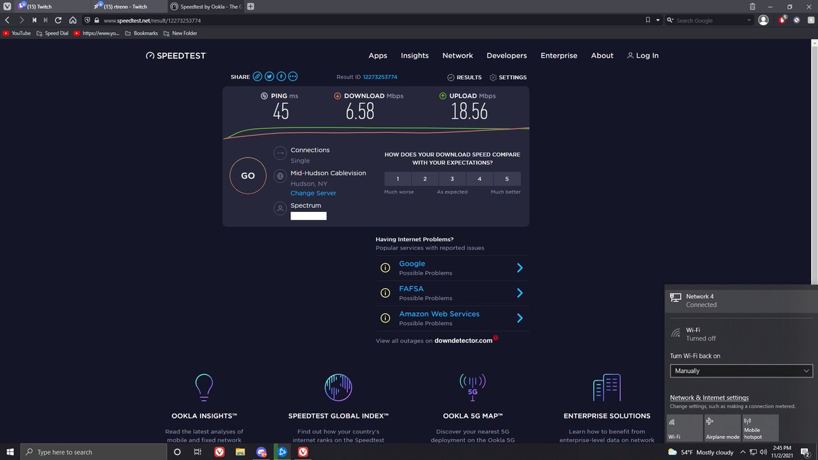Expand the Amazon Web Services entry chevron
Image resolution: width=818 pixels, height=460 pixels.
[519, 318]
